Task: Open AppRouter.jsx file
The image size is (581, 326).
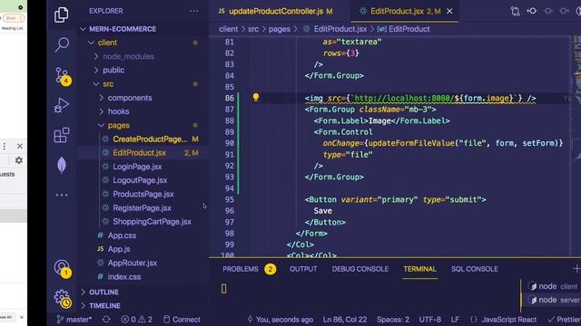Action: 133,264
